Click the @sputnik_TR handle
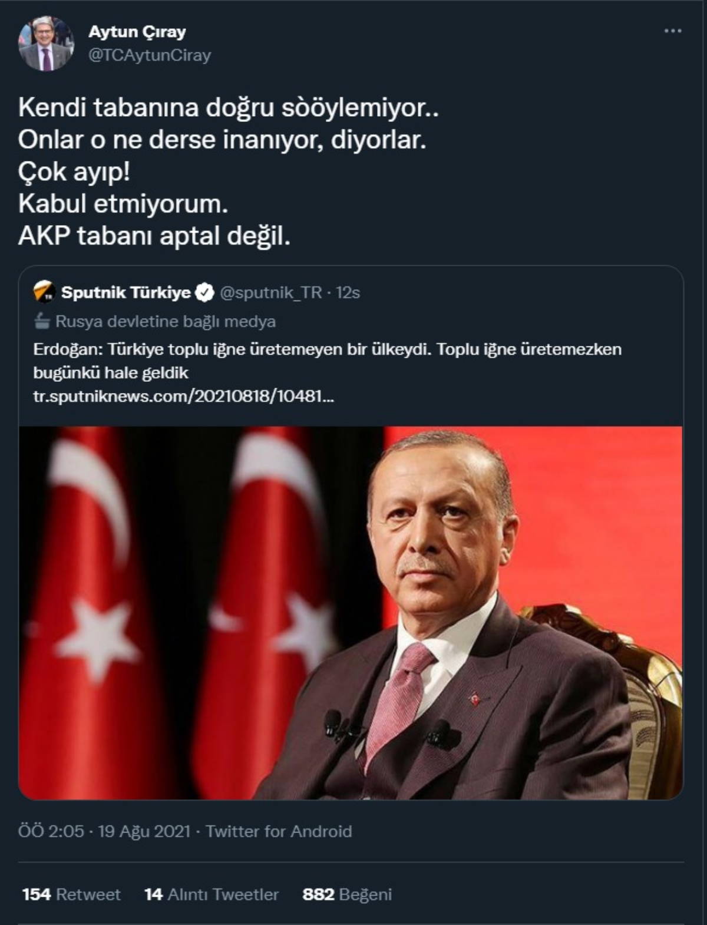Viewport: 707px width, 925px height. pos(270,292)
